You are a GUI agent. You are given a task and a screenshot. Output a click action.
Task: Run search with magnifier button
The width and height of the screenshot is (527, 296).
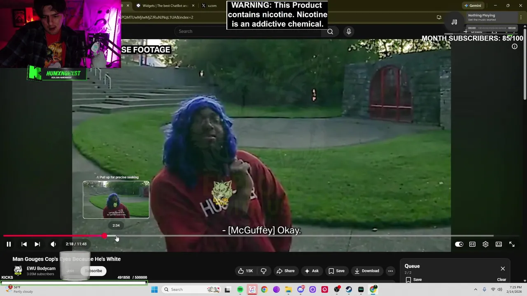[330, 31]
